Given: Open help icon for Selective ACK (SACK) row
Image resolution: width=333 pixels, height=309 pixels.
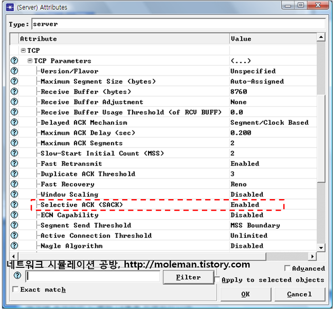Looking at the screenshot, I should coord(14,204).
